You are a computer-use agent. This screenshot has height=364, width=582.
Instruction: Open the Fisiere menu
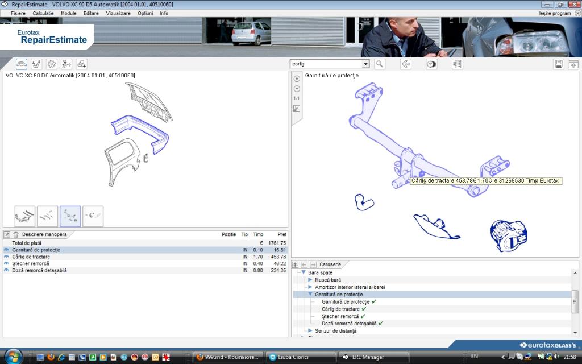point(18,13)
